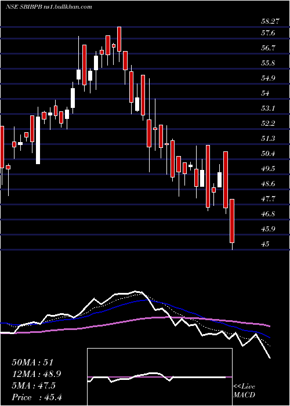Viewport: 290px width, 406px height.
Task: Click the 12MA : 48.9 readout
Action: pos(37,374)
